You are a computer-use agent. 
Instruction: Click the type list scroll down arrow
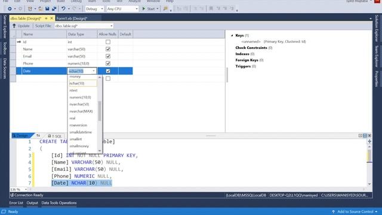coord(100,150)
